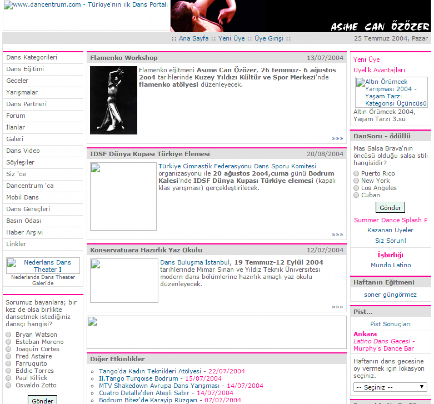Viewport: 434px width, 404px height.
Task: Select the Puerto Rico radio option
Action: pos(356,173)
